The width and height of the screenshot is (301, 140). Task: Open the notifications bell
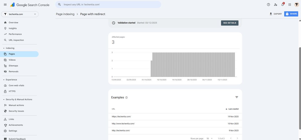[283, 5]
